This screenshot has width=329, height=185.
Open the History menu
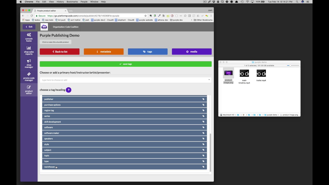[x=60, y=2]
